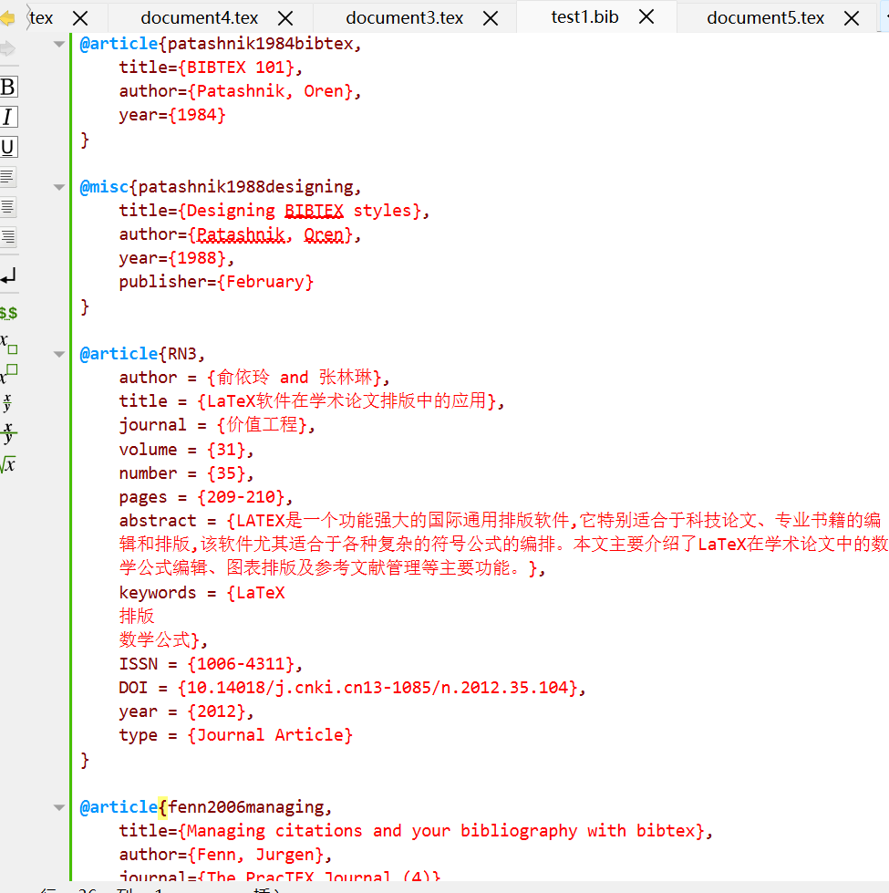Apply underline with the U icon
The image size is (889, 893).
[x=8, y=147]
